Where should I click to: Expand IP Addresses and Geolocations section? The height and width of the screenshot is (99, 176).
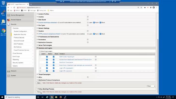(37, 37)
